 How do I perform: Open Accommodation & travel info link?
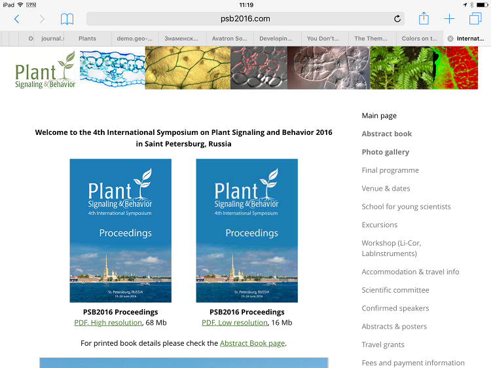410,272
